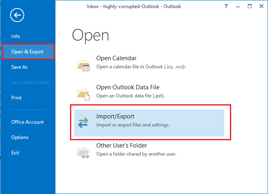Viewport: 268px width, 194px height.
Task: Click the Open Calendar title text
Action: (116, 58)
